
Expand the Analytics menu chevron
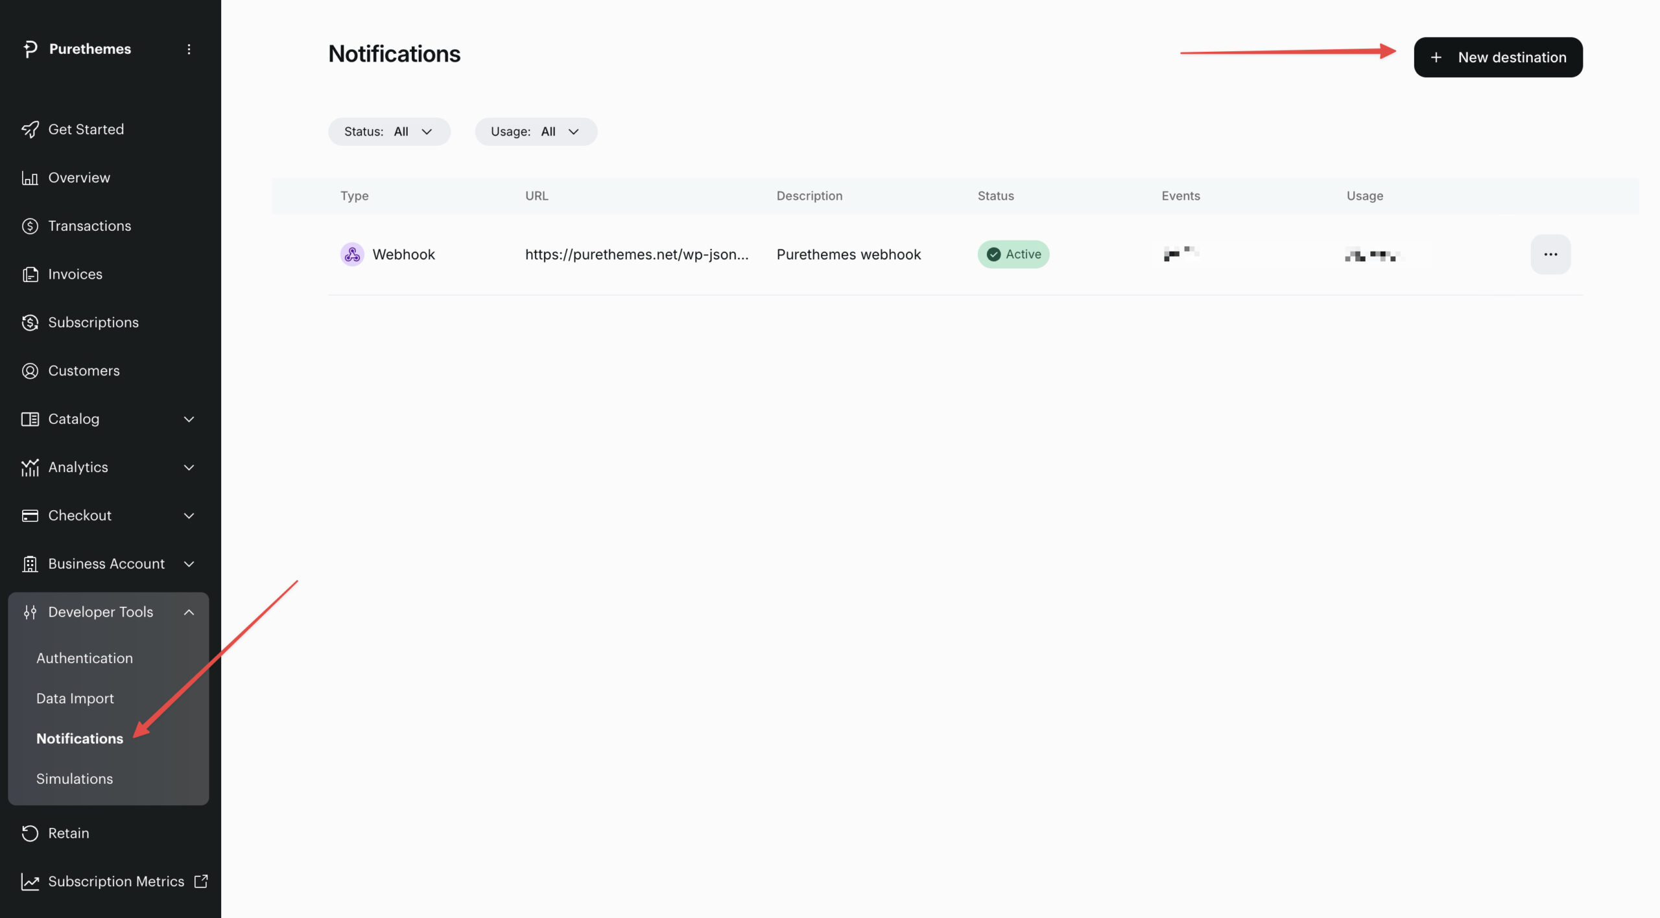pyautogui.click(x=189, y=467)
